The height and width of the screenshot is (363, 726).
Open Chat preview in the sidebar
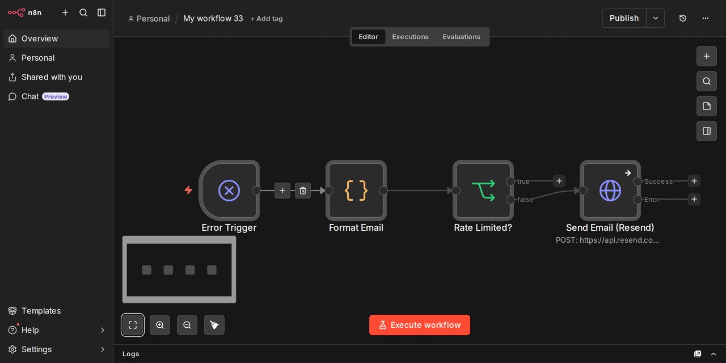(x=56, y=96)
